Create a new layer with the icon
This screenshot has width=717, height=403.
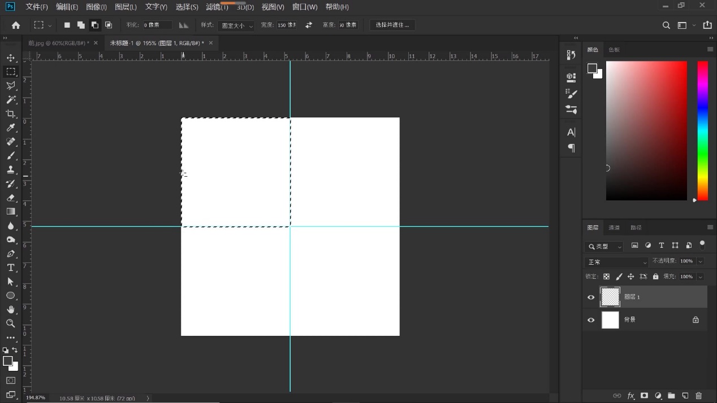point(685,396)
